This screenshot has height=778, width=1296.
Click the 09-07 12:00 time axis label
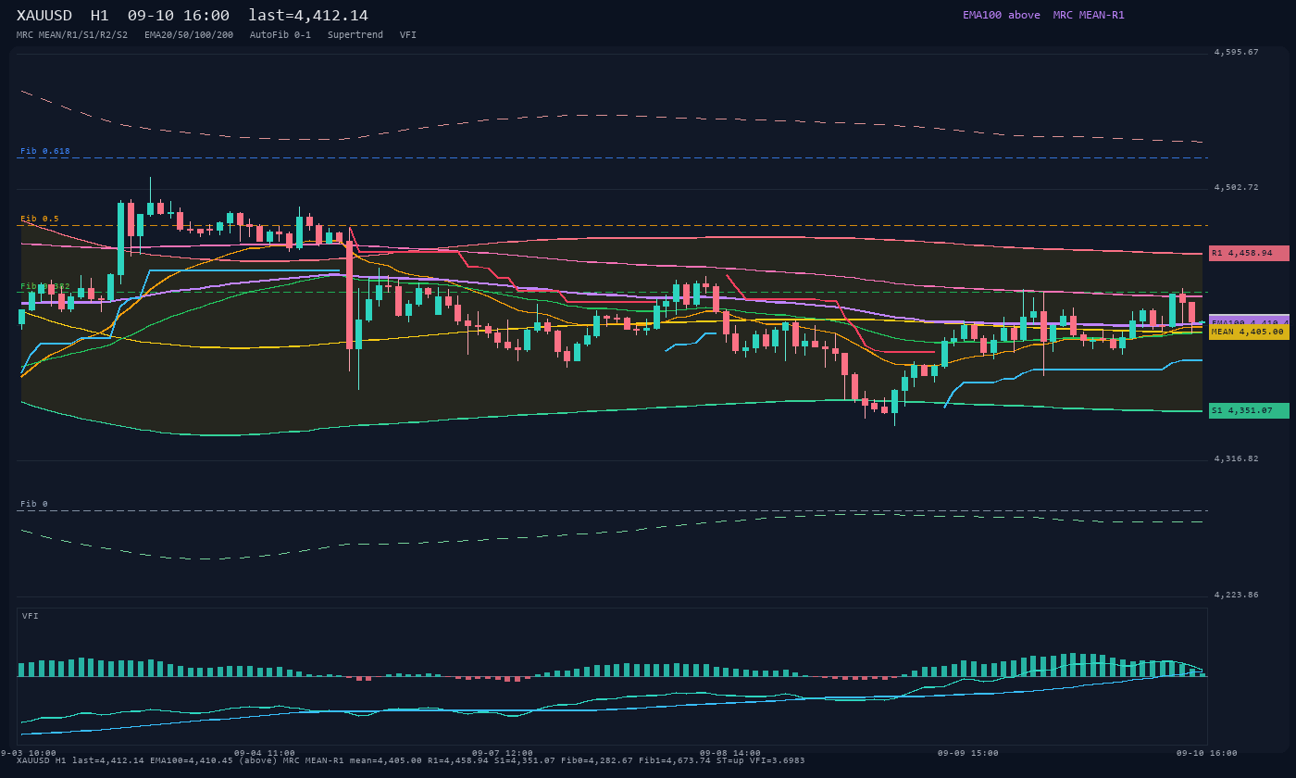pos(503,753)
